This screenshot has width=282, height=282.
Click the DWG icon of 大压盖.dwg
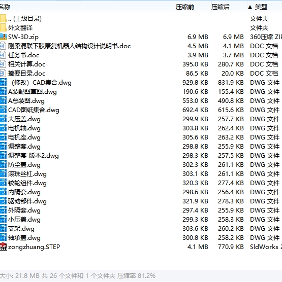(x=3, y=119)
